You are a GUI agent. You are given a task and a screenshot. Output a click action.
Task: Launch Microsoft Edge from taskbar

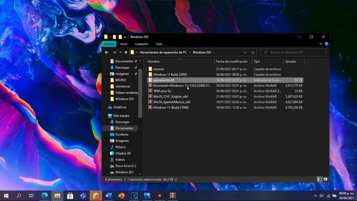coord(45,195)
